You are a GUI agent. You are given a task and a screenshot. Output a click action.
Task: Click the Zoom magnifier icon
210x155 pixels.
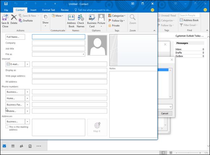[x=133, y=17]
